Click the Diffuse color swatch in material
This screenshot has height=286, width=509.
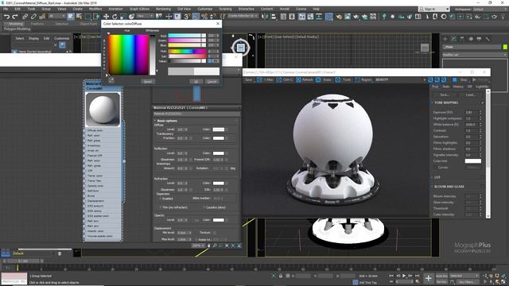(x=219, y=129)
